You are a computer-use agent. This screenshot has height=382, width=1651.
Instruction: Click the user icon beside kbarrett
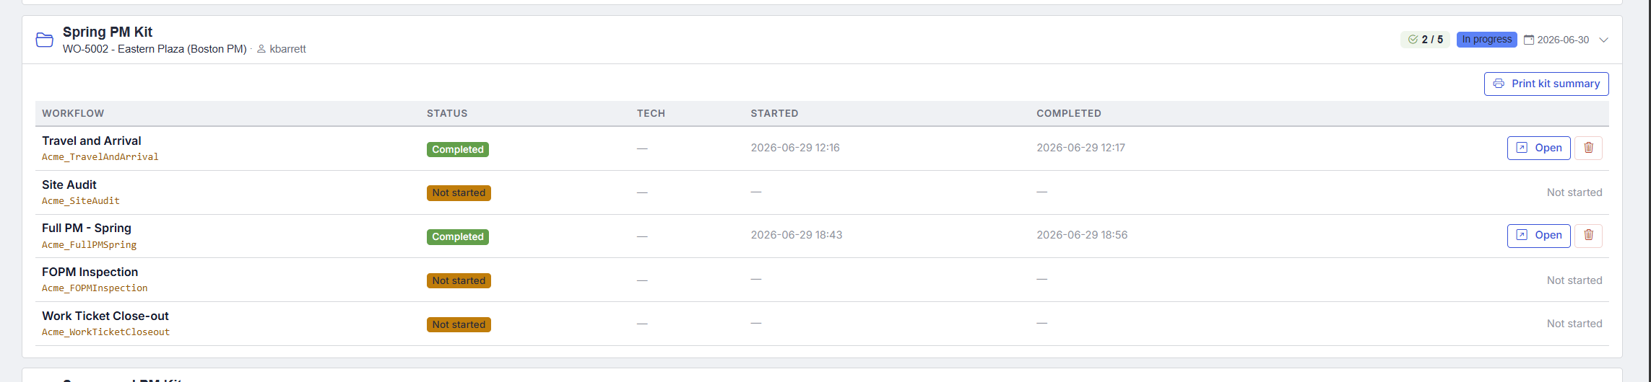click(261, 49)
